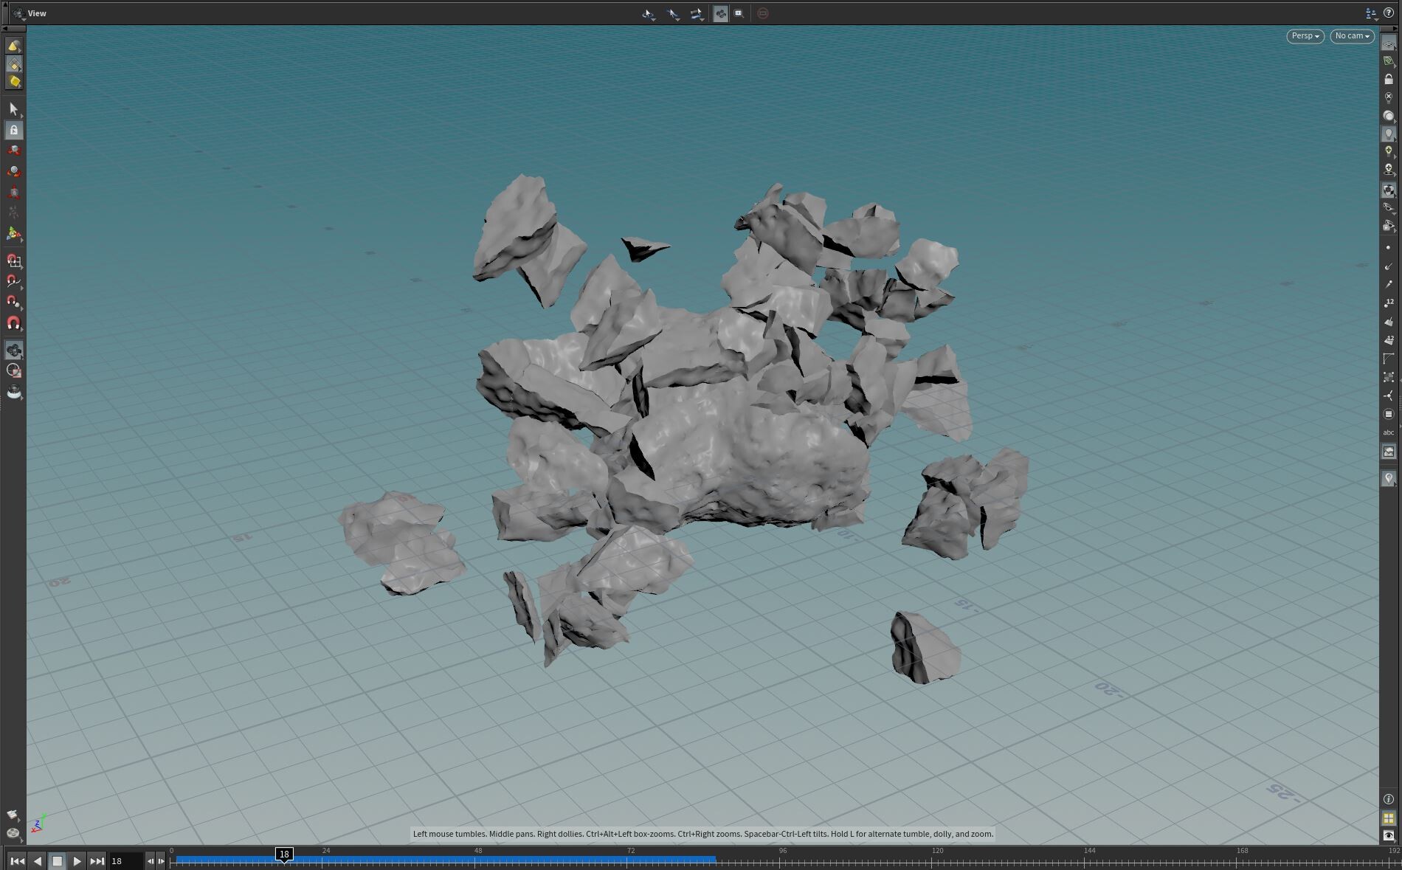Viewport: 1402px width, 870px height.
Task: Activate the Scale tool
Action: tap(13, 191)
